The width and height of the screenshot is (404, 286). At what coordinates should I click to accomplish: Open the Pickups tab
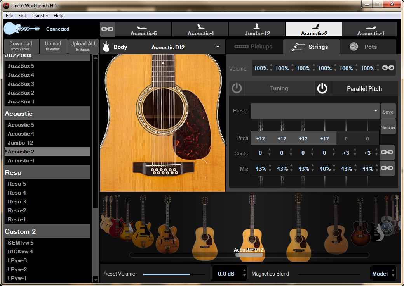click(254, 47)
